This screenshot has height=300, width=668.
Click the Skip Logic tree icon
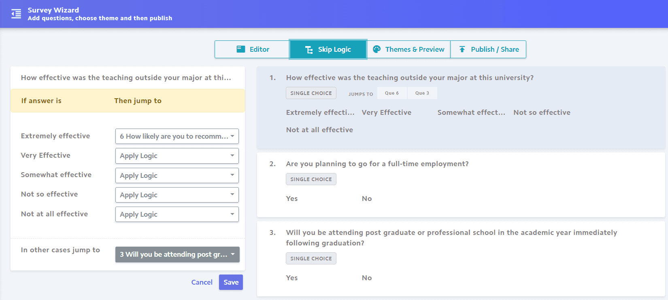(309, 49)
